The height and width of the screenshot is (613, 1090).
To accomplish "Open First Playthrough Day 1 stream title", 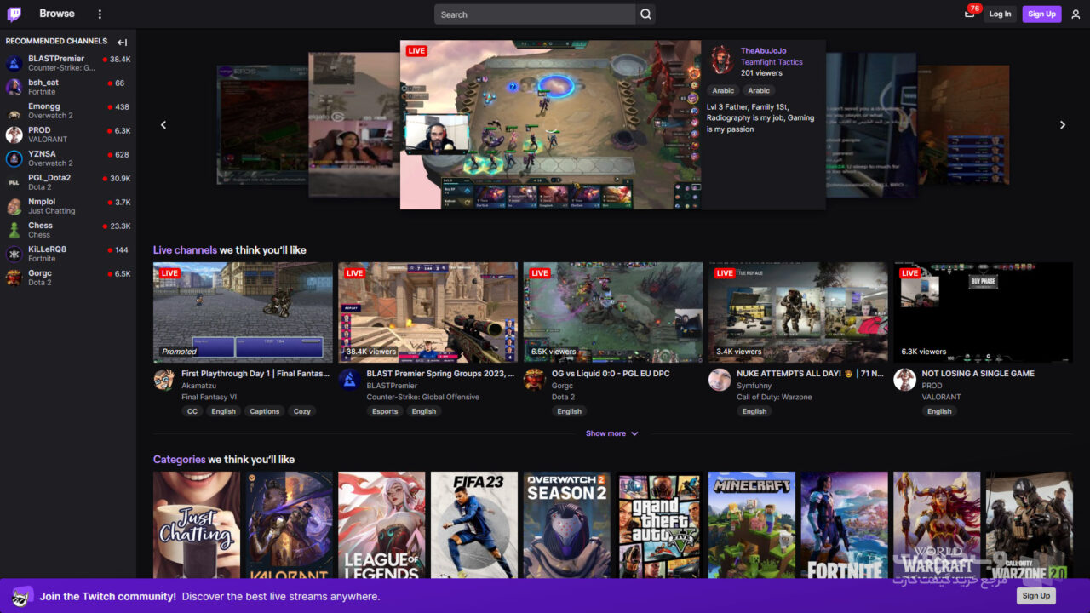I will [x=255, y=374].
